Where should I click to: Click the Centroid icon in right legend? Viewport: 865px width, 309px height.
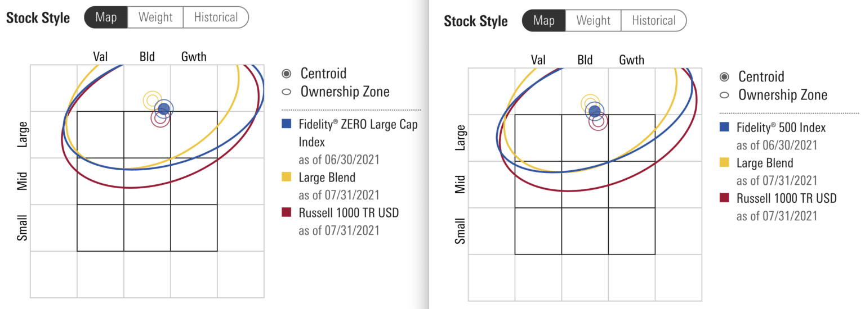coord(724,76)
